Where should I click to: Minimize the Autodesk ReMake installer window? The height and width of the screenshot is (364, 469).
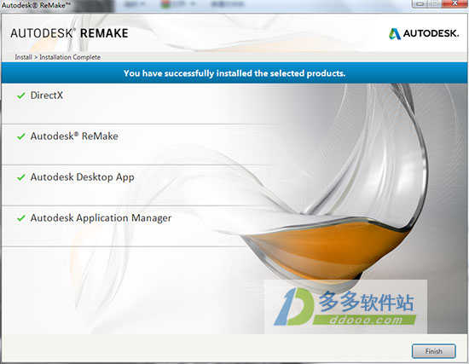click(x=420, y=3)
